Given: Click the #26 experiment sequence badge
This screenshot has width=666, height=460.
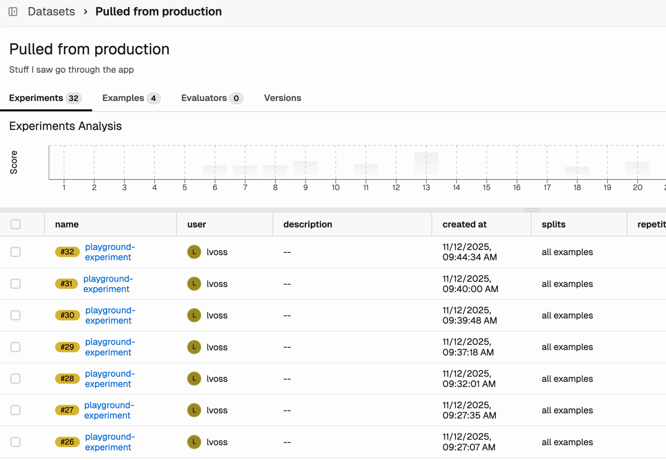Looking at the screenshot, I should (x=67, y=442).
